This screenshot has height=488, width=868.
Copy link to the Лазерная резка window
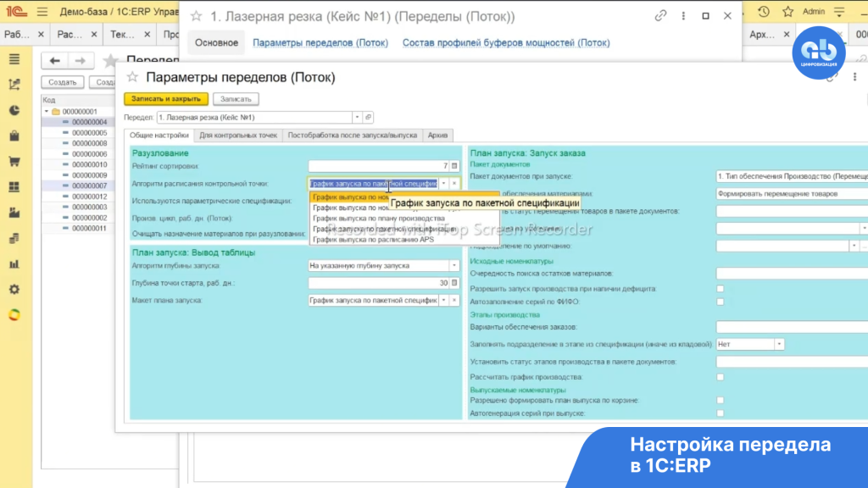click(x=660, y=16)
